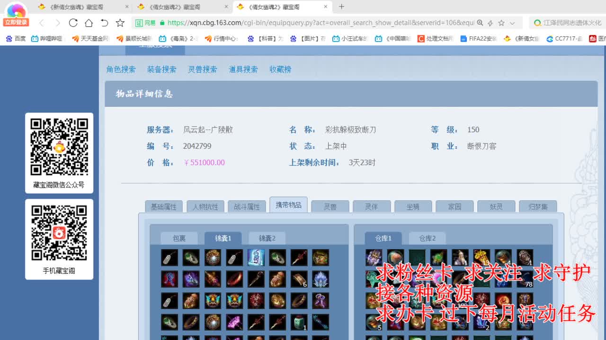Open the 百度 bookmark
The width and height of the screenshot is (606, 340).
click(16, 39)
